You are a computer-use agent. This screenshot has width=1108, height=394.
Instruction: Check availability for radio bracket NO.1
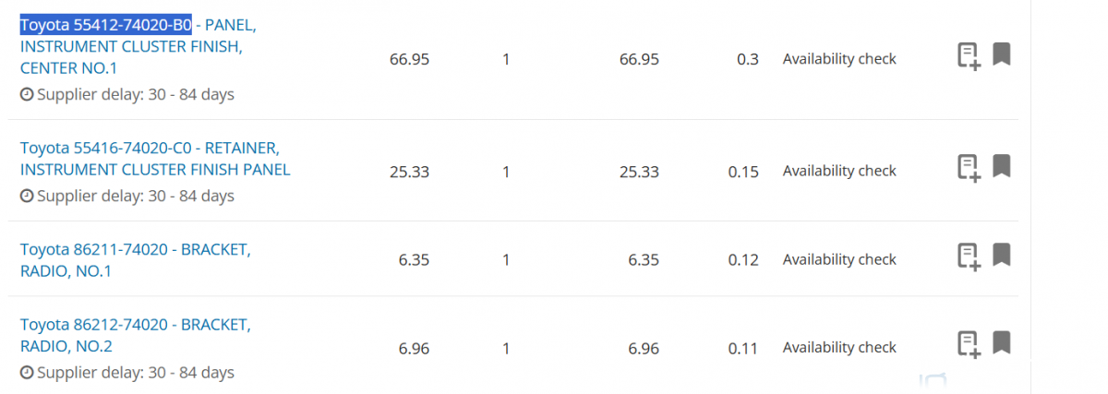tap(839, 259)
